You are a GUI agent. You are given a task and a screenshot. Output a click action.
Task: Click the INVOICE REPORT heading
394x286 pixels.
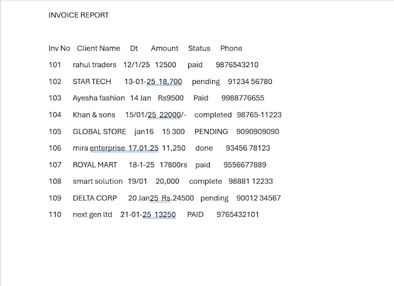(79, 15)
